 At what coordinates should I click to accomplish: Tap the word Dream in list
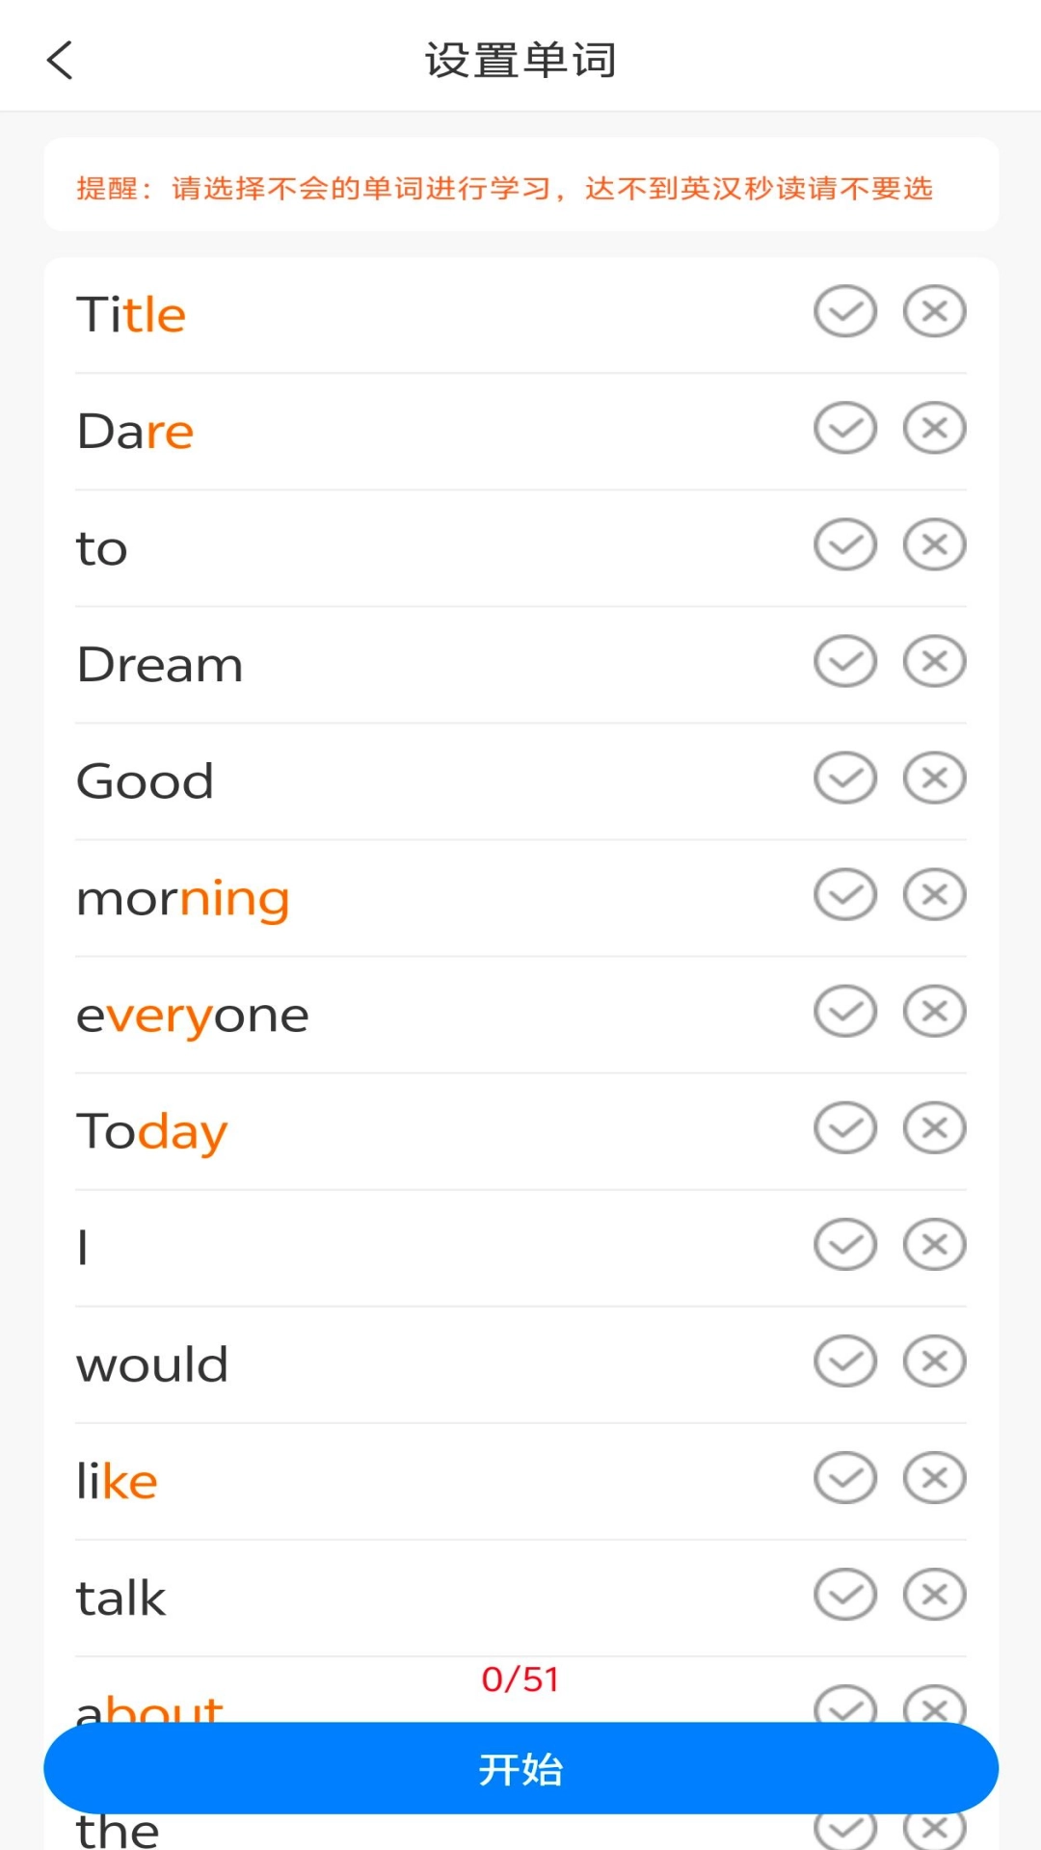click(x=160, y=665)
